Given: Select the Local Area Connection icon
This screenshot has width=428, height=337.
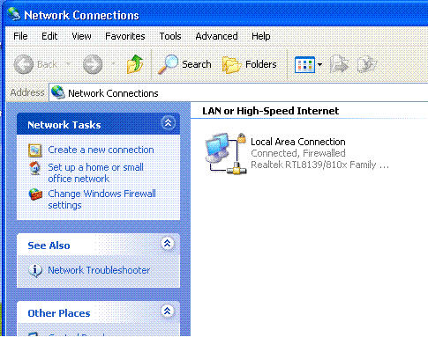Looking at the screenshot, I should (225, 153).
